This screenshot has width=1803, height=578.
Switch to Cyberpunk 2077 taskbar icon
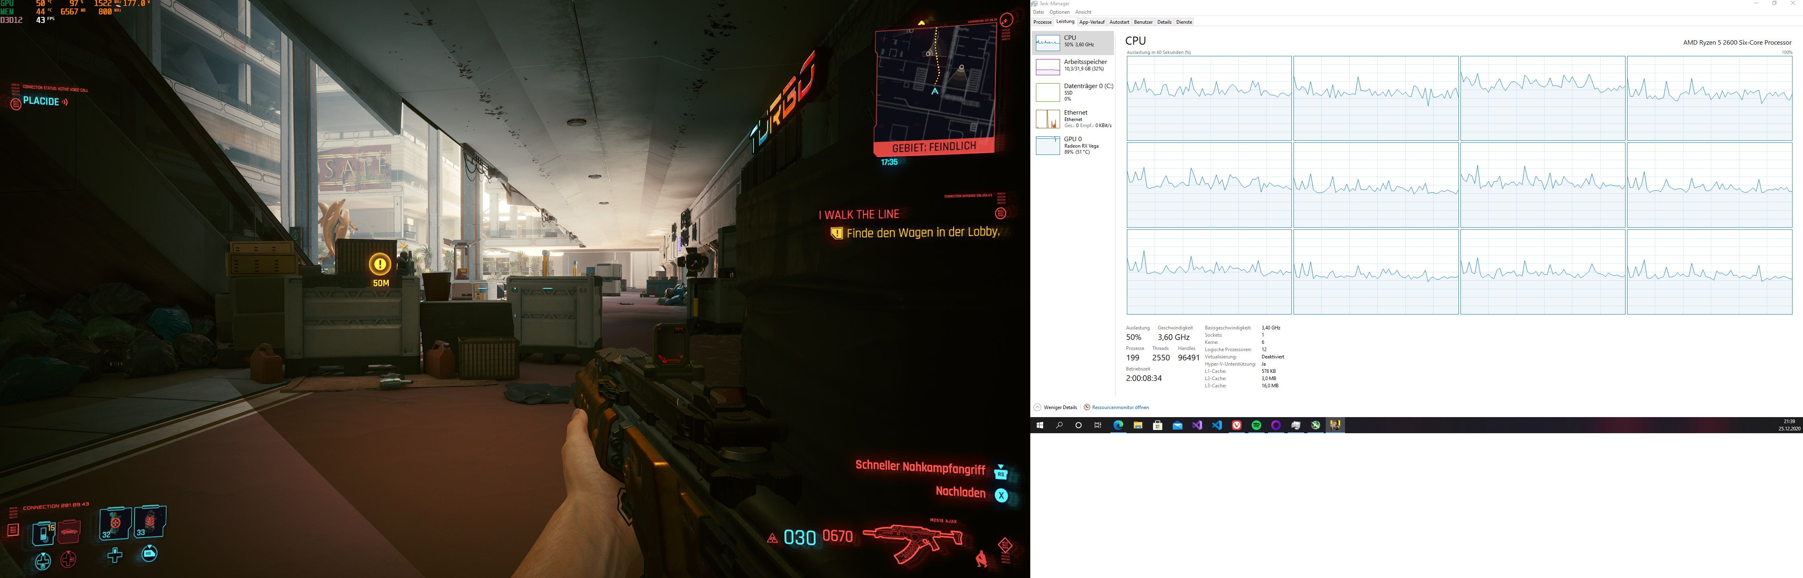click(1335, 426)
